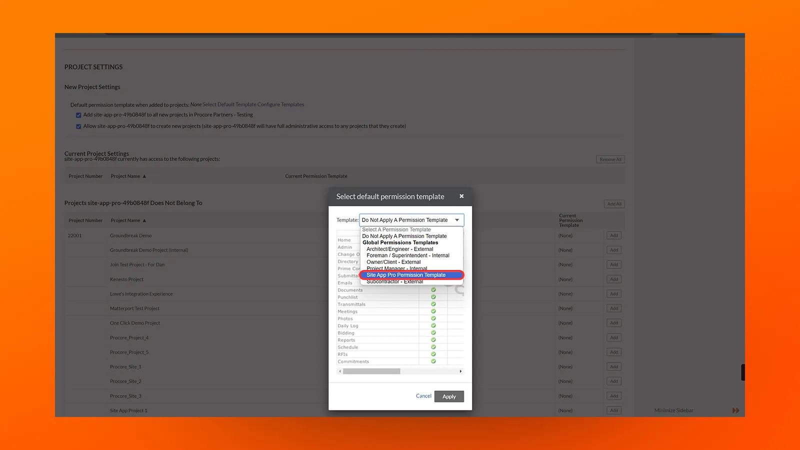Click the checkmark icon for Daily Log

pos(433,325)
